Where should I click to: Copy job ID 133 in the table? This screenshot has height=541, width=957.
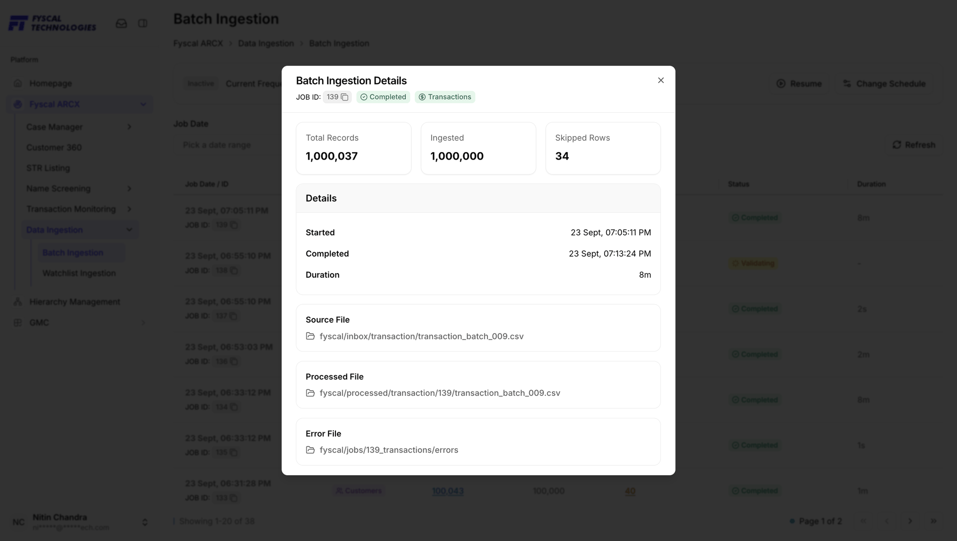click(x=234, y=498)
